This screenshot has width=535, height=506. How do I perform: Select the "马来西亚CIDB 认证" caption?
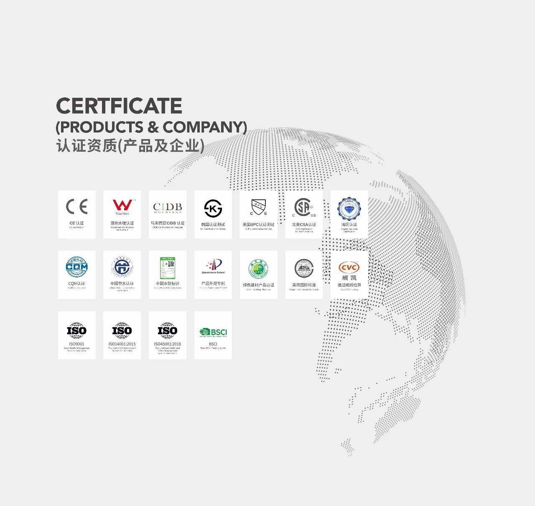click(x=168, y=223)
